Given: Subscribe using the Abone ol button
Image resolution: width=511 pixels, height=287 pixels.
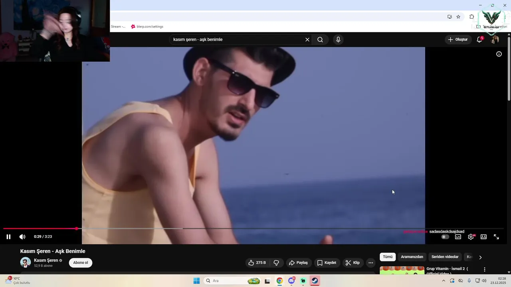Looking at the screenshot, I should pos(80,263).
